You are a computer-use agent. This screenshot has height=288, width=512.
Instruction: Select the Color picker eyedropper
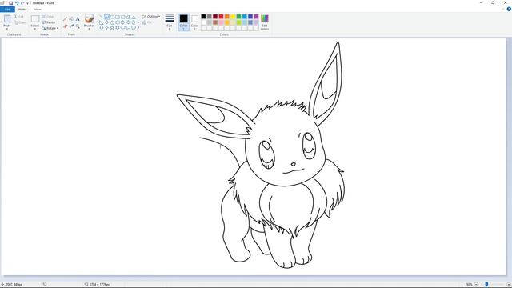(x=71, y=26)
